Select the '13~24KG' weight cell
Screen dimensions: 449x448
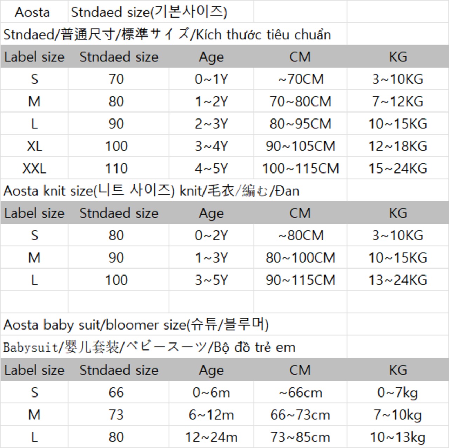pyautogui.click(x=397, y=280)
